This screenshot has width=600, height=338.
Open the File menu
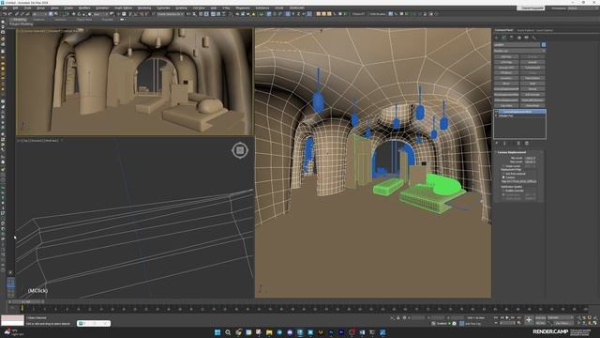tap(4, 8)
